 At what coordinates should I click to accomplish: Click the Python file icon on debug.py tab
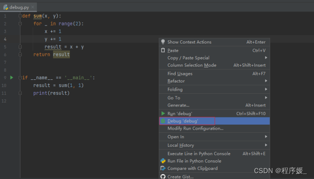tap(5, 7)
